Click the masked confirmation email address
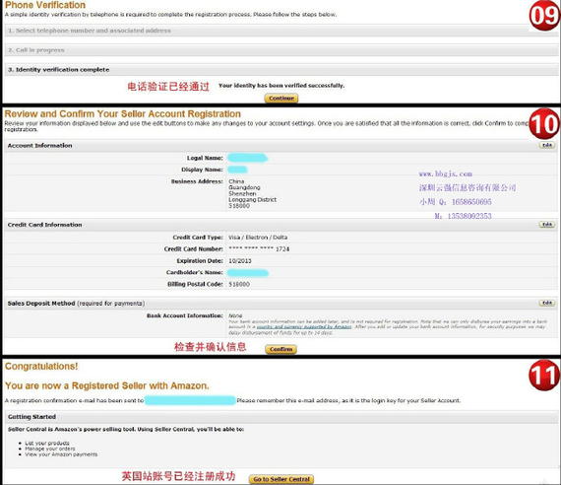 click(x=190, y=400)
